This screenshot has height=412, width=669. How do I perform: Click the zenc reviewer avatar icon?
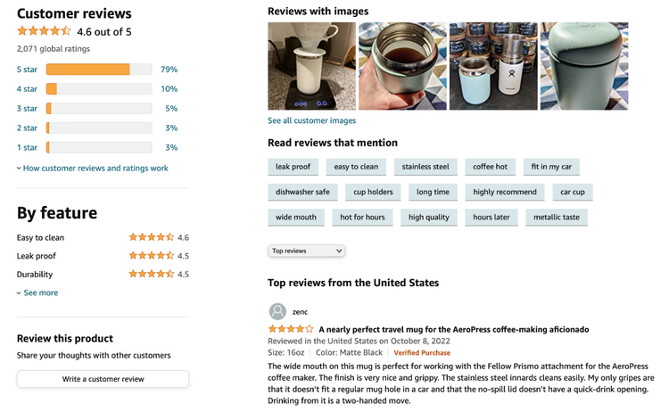click(277, 311)
